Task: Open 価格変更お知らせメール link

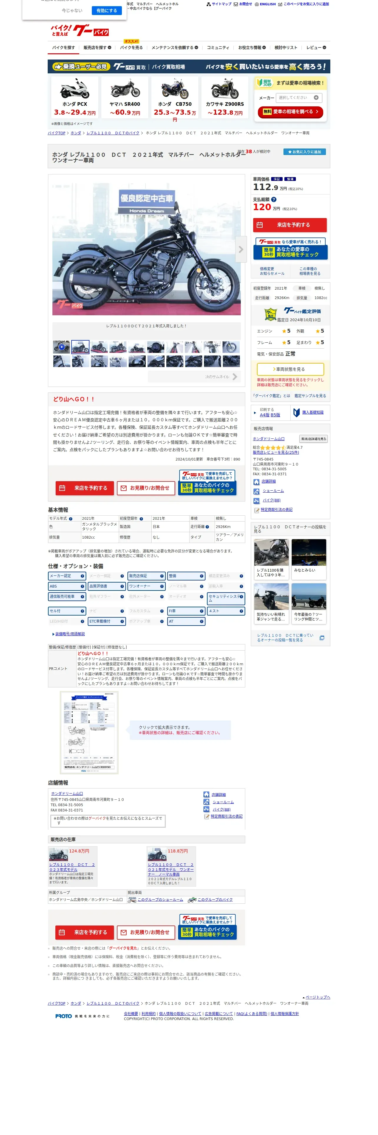Action: point(272,271)
